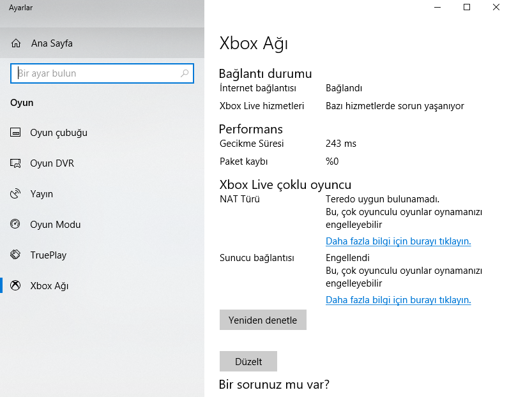
Task: Click the Oyun çubuğu icon
Action: click(x=15, y=132)
